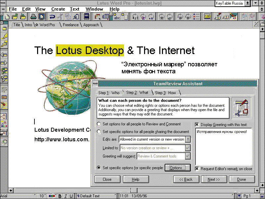Image resolution: width=265 pixels, height=199 pixels.
Task: Click the yellow ruler toolbar icon
Action: click(x=207, y=17)
